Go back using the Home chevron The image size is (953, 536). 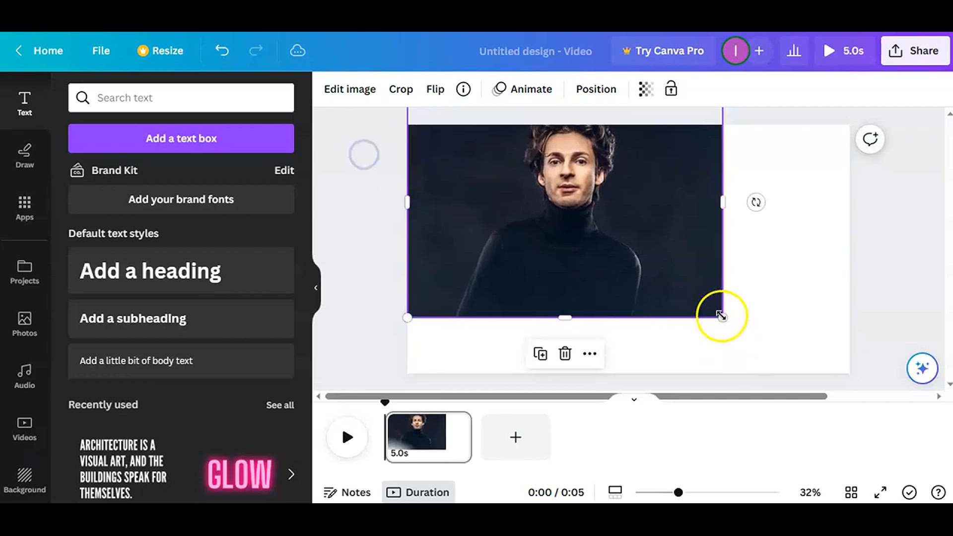(19, 51)
